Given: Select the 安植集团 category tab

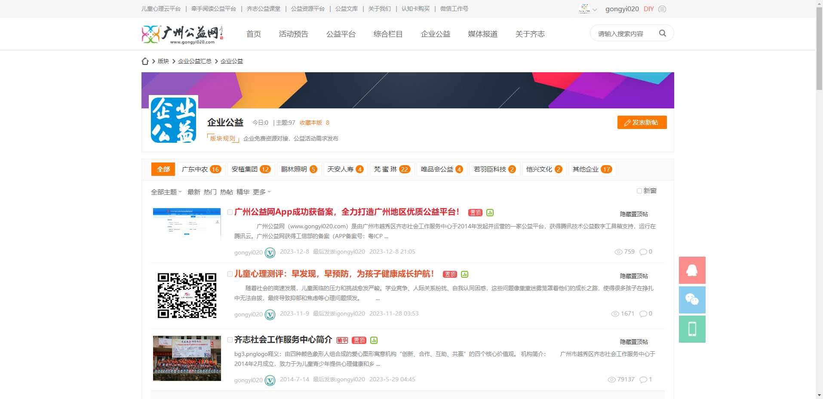Looking at the screenshot, I should pyautogui.click(x=251, y=169).
